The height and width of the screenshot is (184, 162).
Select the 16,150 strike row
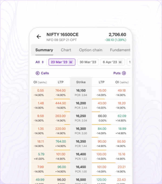point(81,93)
